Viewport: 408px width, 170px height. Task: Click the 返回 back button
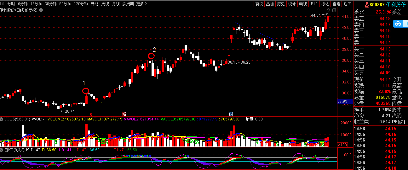[347, 4]
